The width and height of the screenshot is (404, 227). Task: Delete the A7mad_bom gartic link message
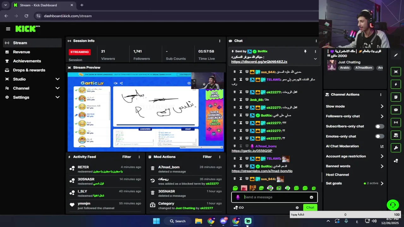[235, 146]
